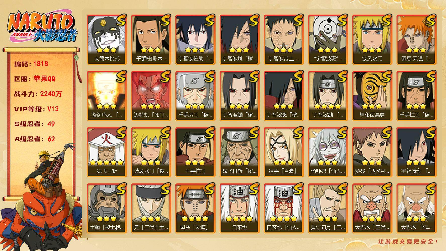Image resolution: width=446 pixels, height=251 pixels.
Task: Click the S rank badge on 大筒木桃式 card
Action: (x=121, y=21)
